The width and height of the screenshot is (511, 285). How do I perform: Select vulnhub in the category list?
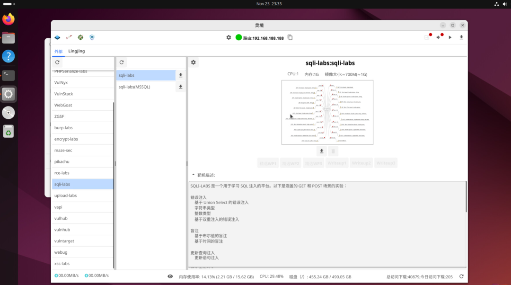83,230
